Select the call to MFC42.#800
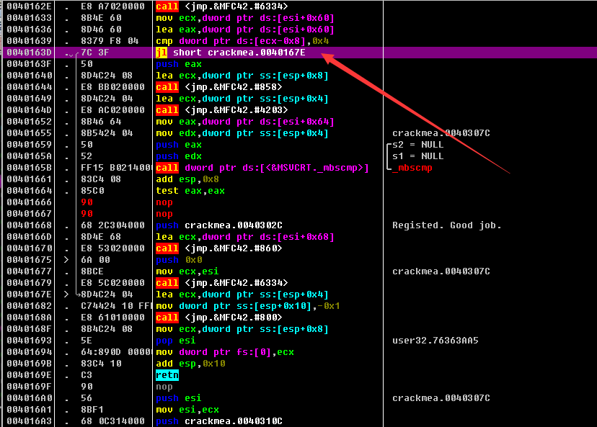Viewport: 597px width, 427px height. pyautogui.click(x=219, y=318)
